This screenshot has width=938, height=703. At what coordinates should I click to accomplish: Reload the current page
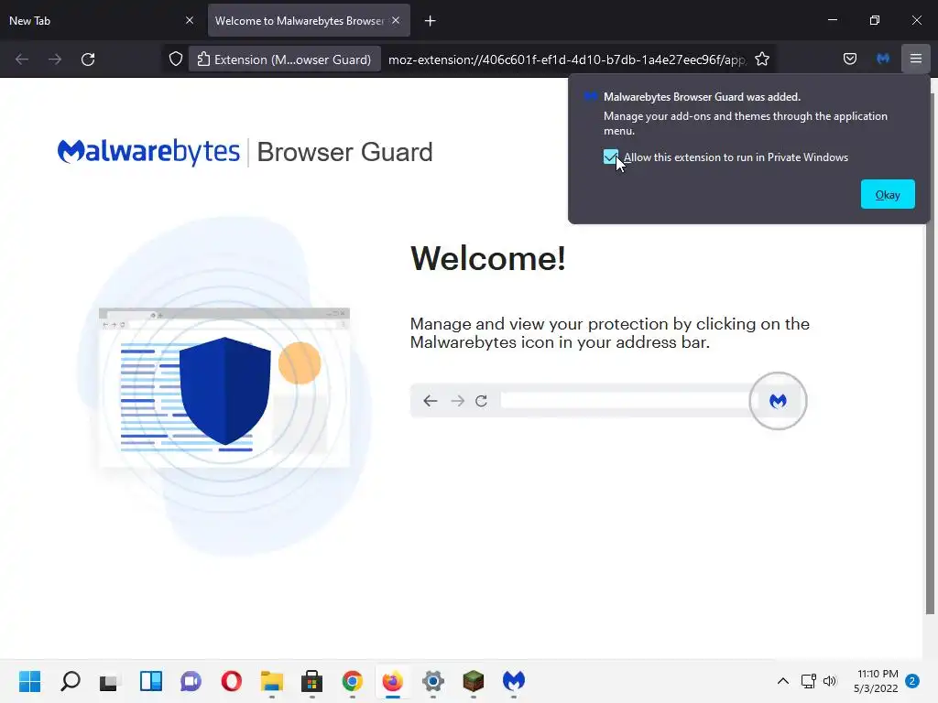tap(88, 59)
